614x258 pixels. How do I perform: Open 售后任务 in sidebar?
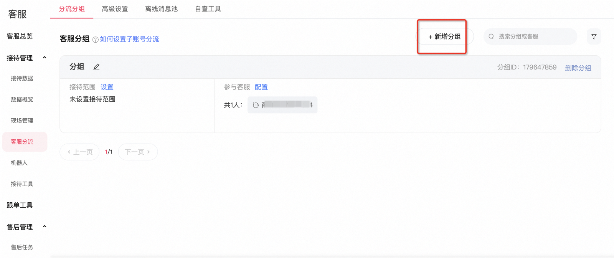point(22,247)
